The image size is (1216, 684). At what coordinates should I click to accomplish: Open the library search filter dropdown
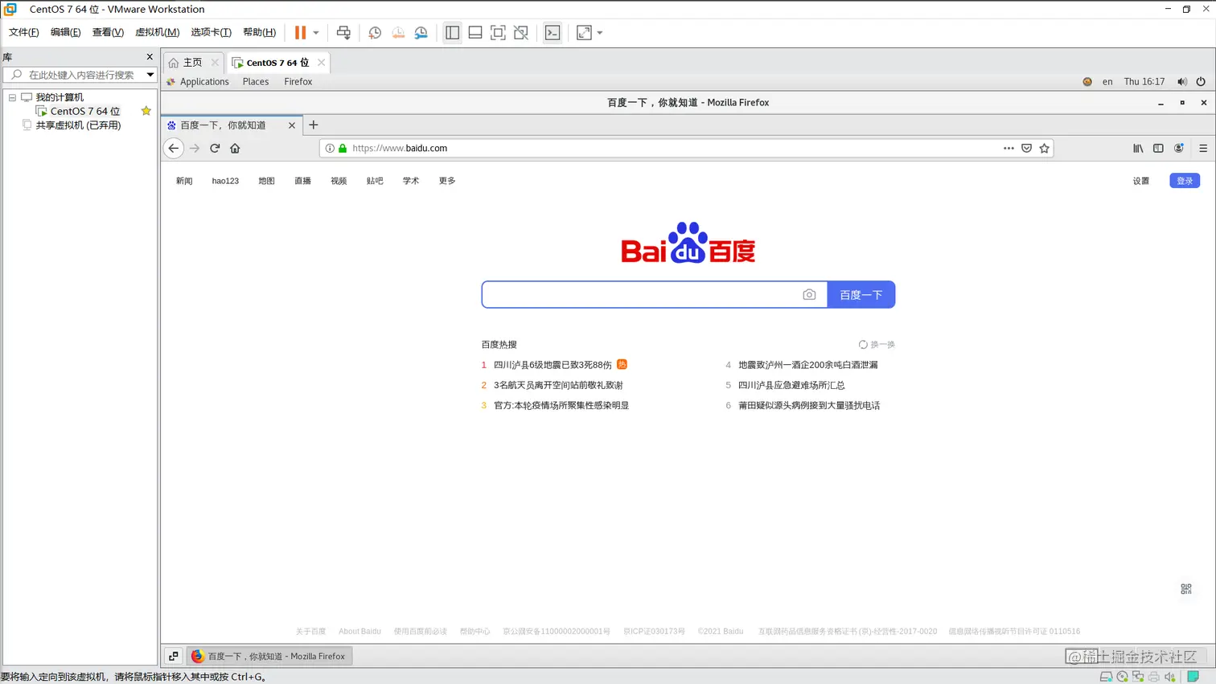[150, 75]
